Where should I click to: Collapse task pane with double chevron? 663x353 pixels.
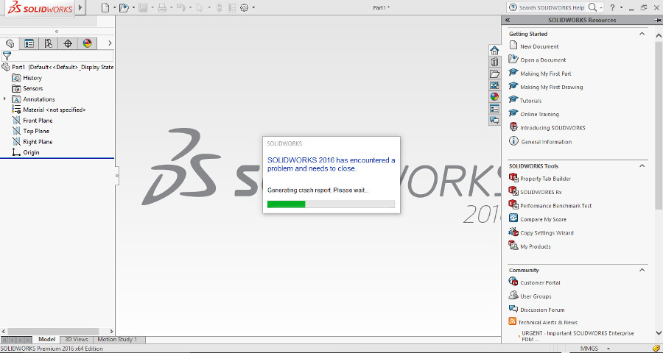click(508, 20)
